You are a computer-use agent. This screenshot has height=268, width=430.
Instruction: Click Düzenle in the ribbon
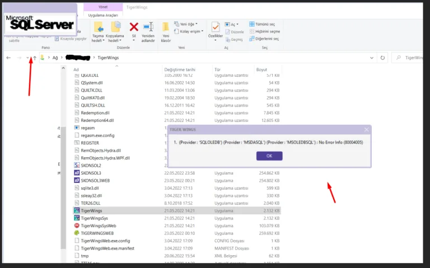pyautogui.click(x=235, y=32)
